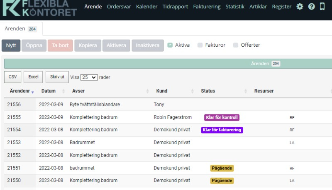Enable the Offerter checkbox
The width and height of the screenshot is (332, 190).
coord(235,45)
